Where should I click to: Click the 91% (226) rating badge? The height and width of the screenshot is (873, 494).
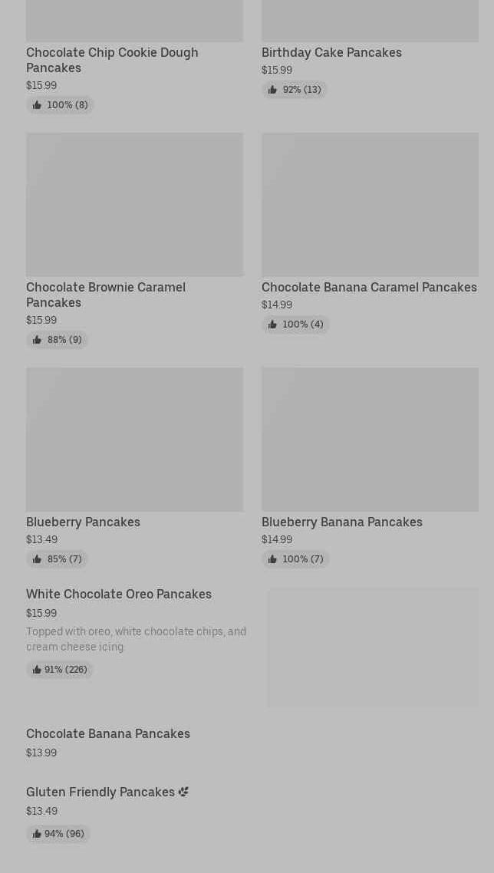(60, 670)
